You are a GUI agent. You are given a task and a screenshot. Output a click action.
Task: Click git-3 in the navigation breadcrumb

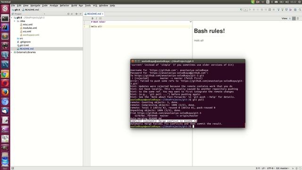coord(16,9)
